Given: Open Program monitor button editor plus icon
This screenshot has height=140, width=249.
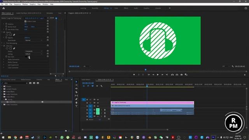Looking at the screenshot, I should click(245, 75).
